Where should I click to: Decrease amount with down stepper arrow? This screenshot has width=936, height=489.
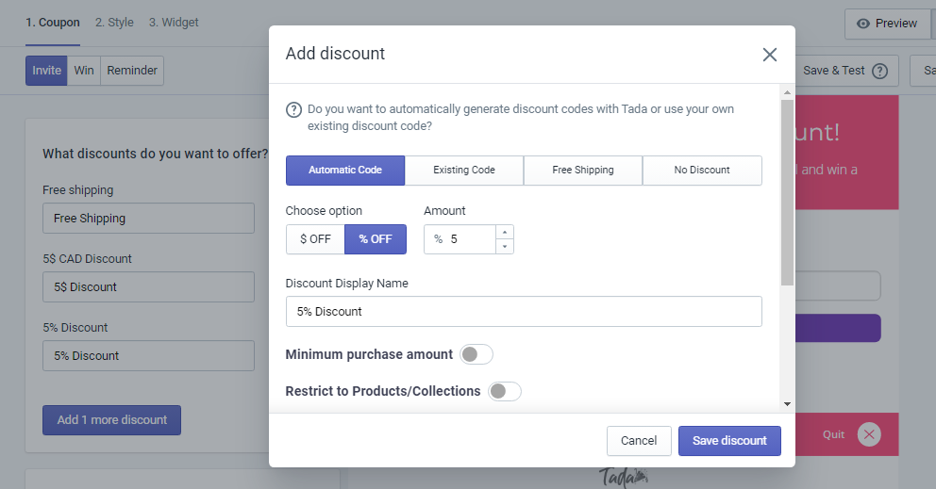(x=505, y=246)
